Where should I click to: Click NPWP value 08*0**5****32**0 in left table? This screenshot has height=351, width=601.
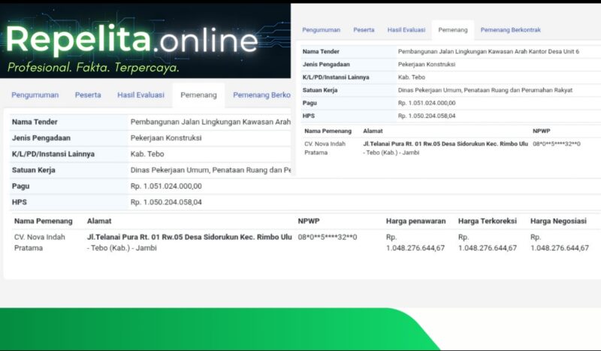click(328, 237)
